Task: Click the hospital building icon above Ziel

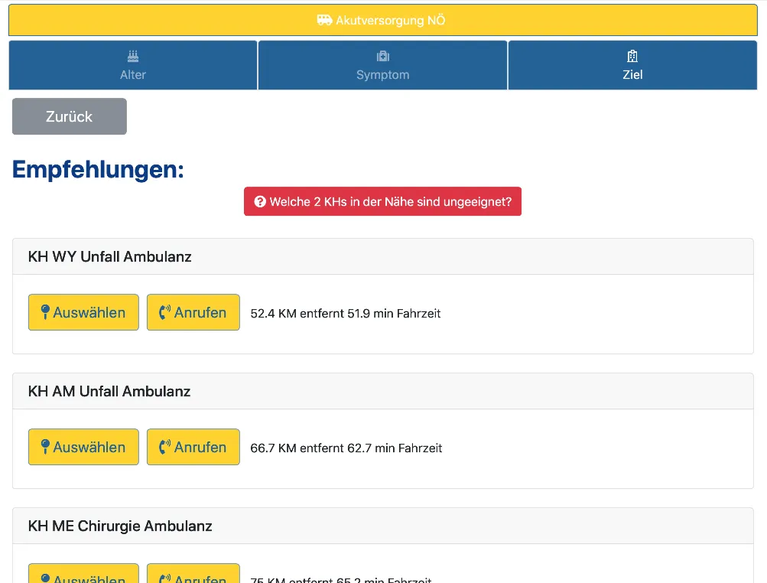Action: click(632, 57)
